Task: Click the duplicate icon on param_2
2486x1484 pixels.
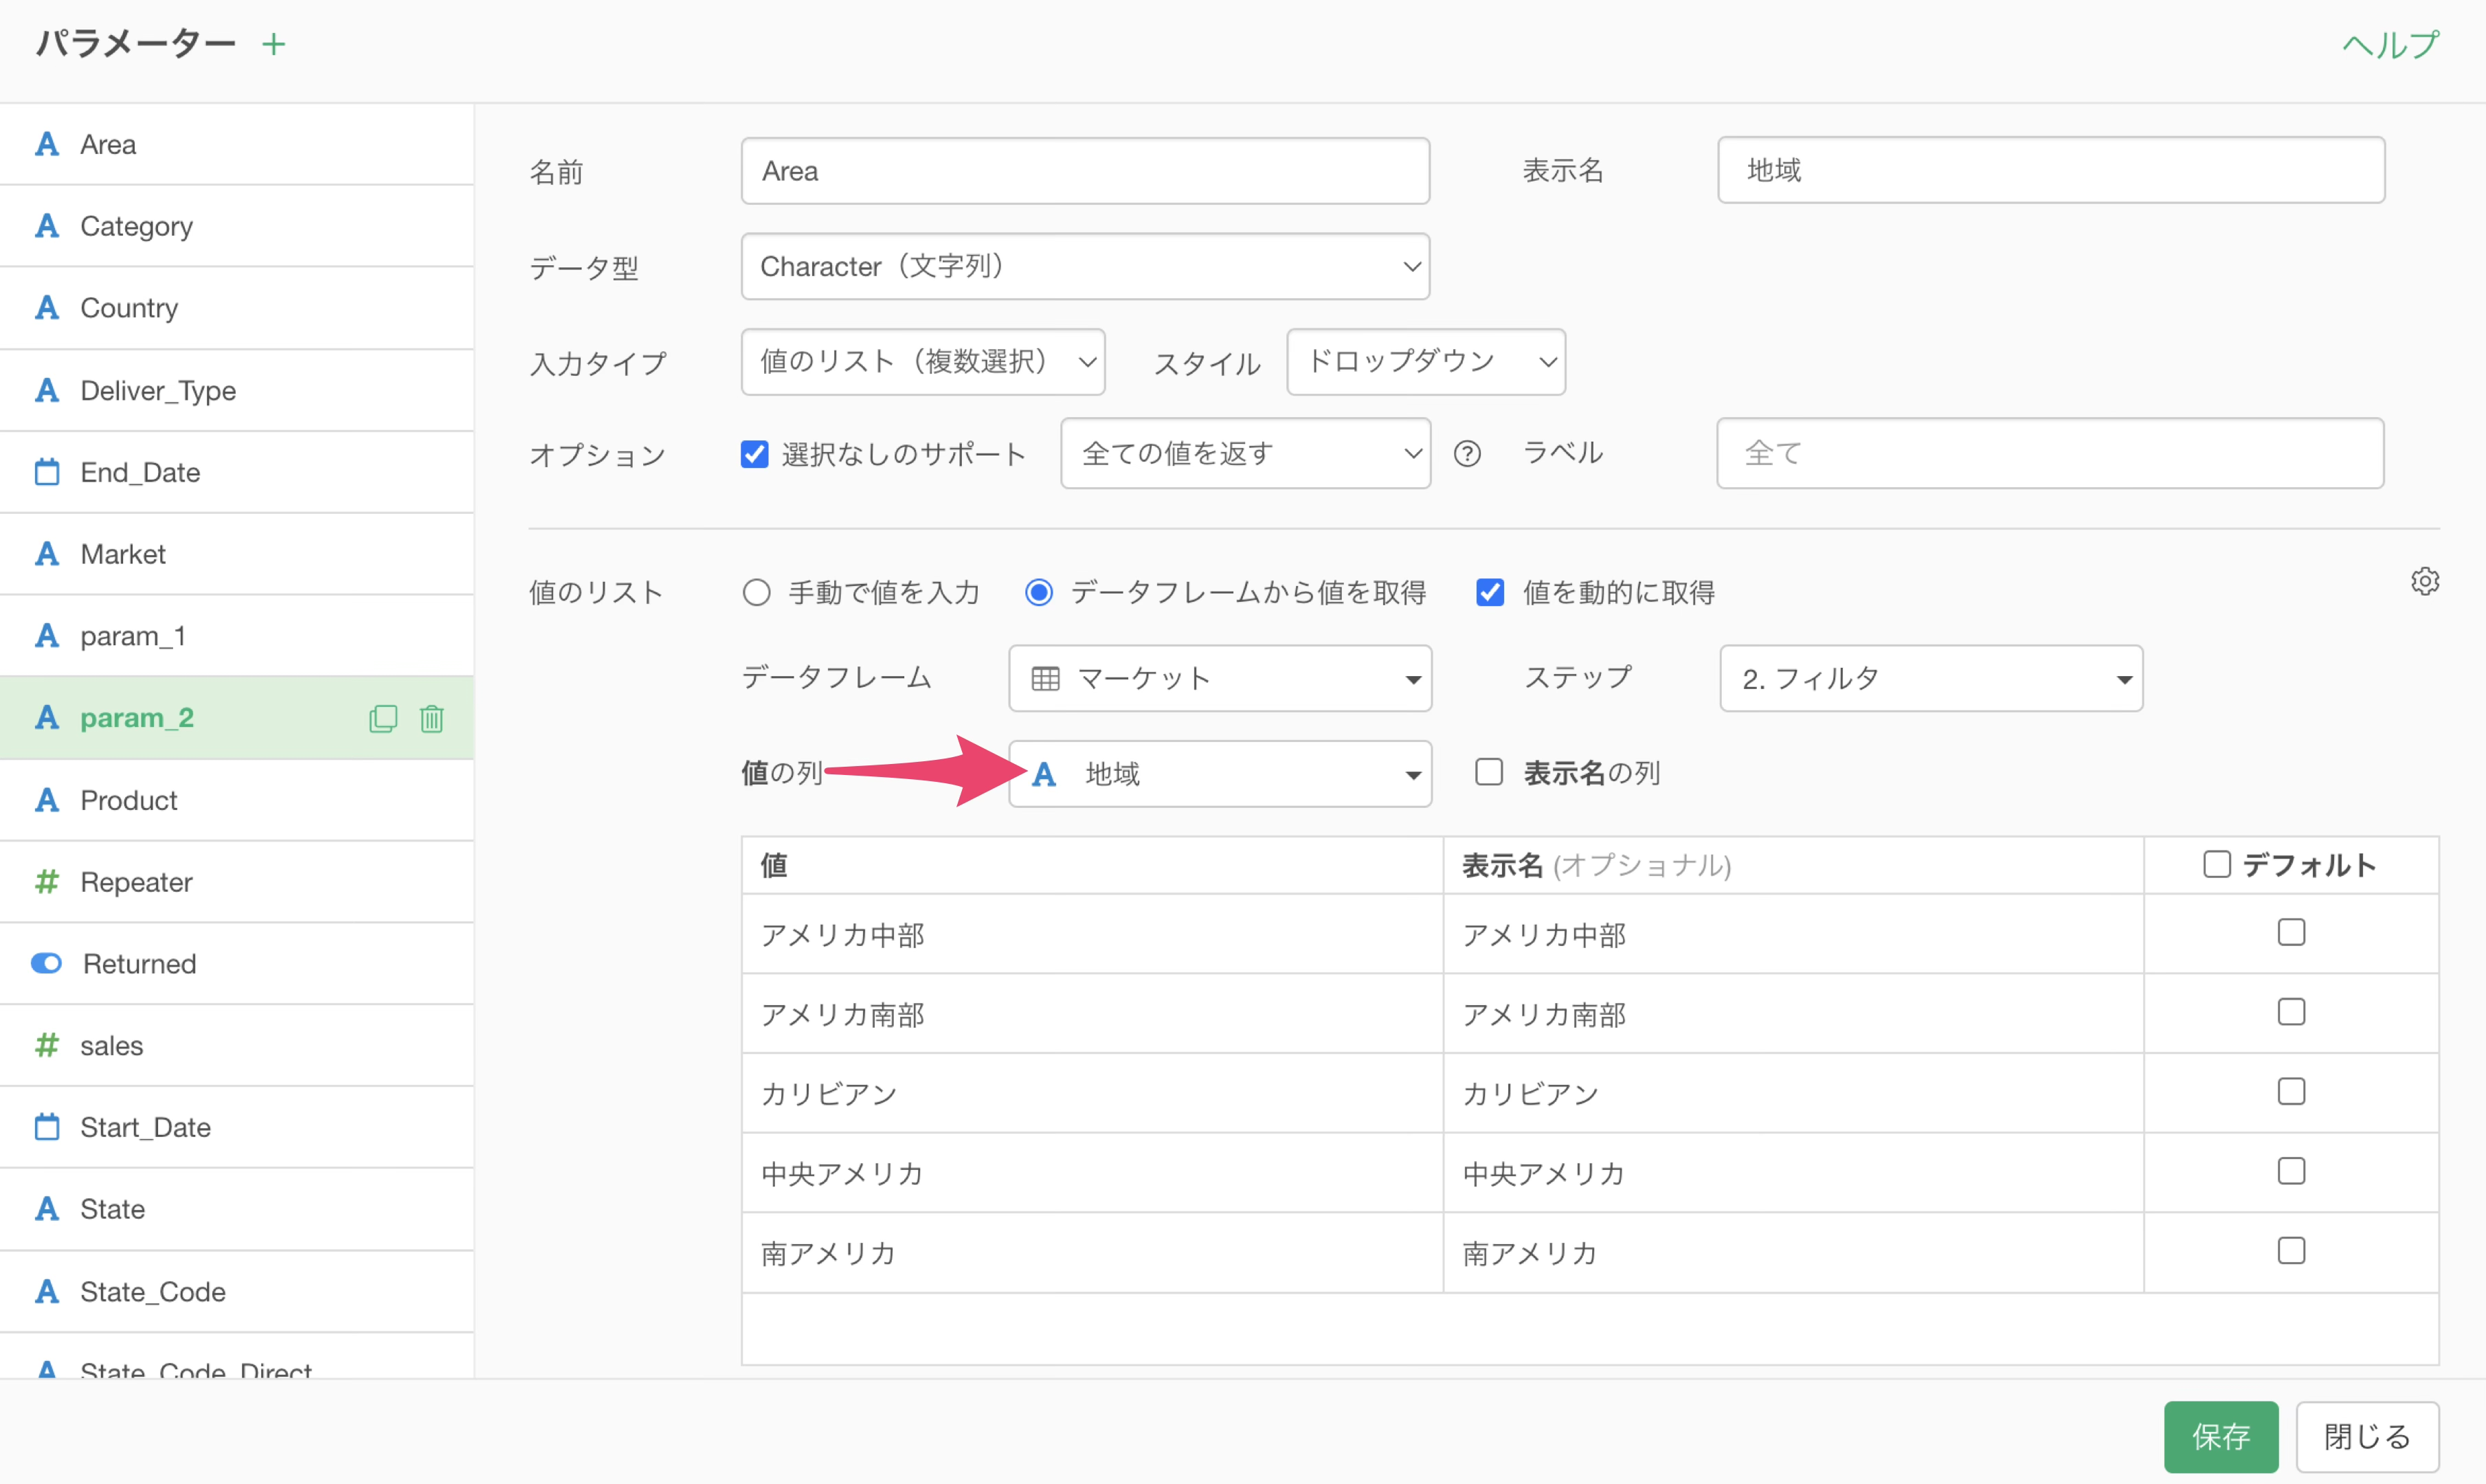Action: (x=383, y=718)
